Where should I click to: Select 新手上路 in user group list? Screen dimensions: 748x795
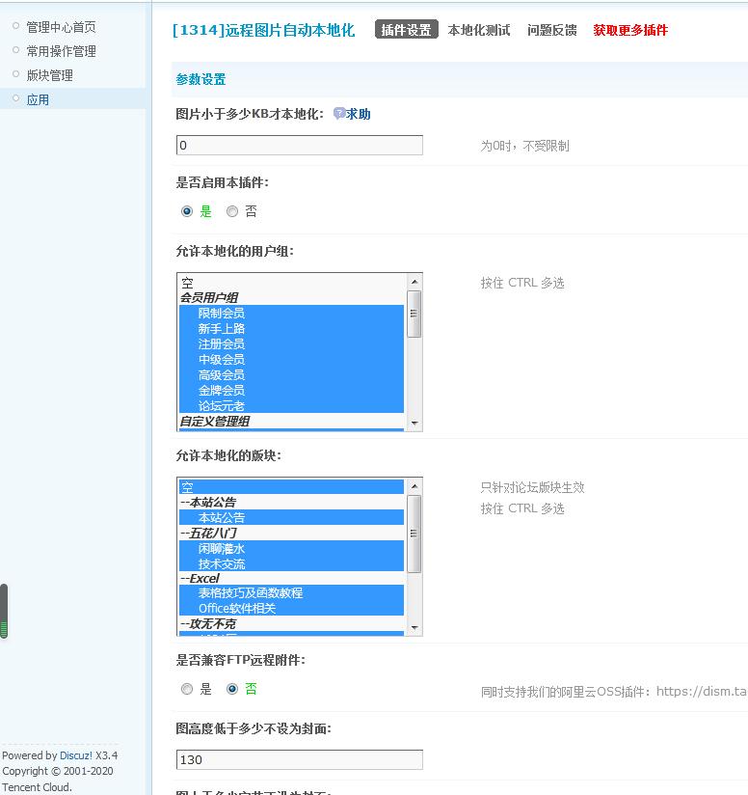point(291,329)
